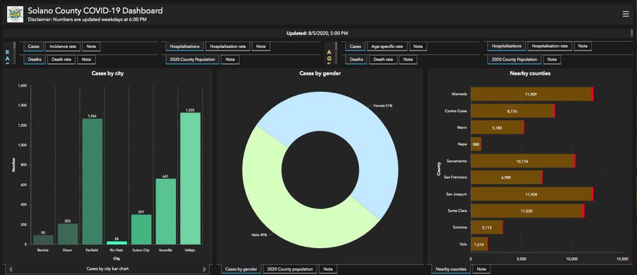
Task: Show the Note tab beside Nearby counties
Action: tap(481, 269)
